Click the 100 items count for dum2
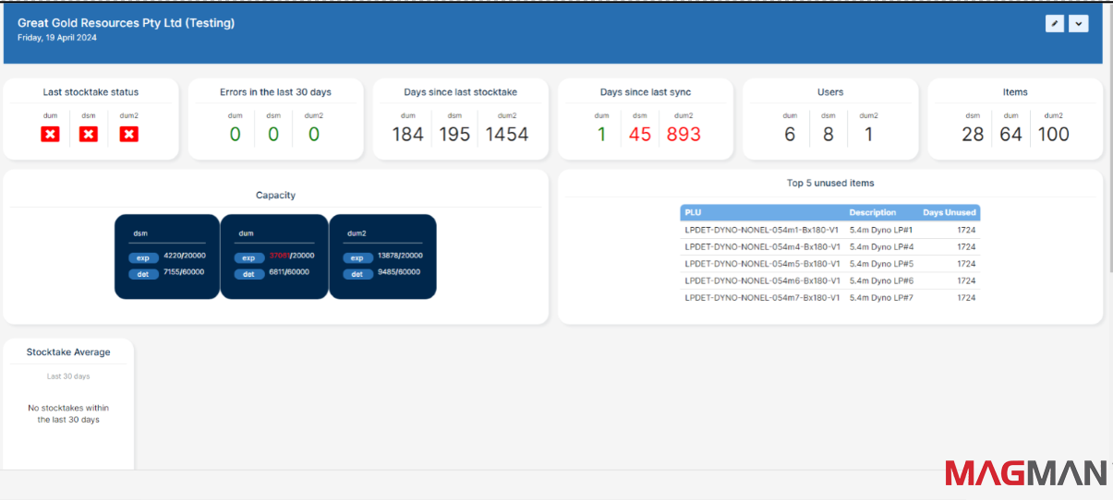Screen dimensions: 1113x500 [1054, 135]
